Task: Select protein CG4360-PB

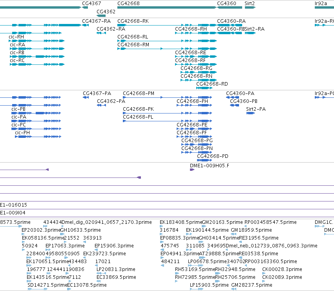Action: point(244,101)
